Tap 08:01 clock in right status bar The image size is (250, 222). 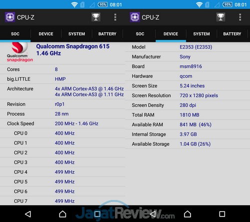pos(240,4)
